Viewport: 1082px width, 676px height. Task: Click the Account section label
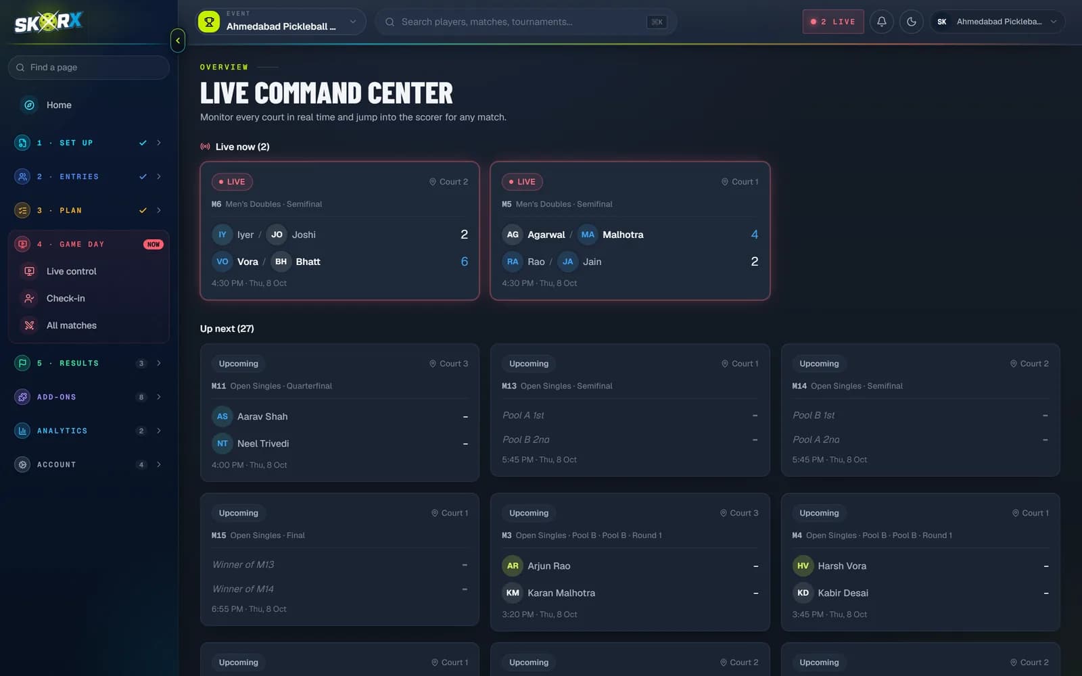(x=57, y=464)
